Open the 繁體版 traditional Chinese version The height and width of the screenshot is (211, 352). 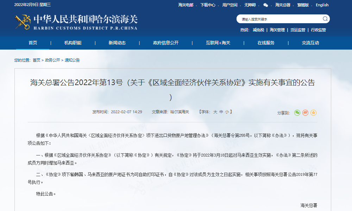point(303,5)
